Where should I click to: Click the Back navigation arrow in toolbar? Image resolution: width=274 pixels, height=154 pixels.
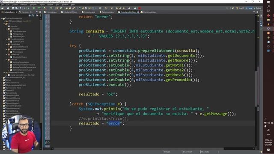(x=124, y=8)
